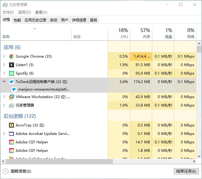Click the horizontal scrollbar right arrow
Screen dimensions: 202x179
coord(194,161)
